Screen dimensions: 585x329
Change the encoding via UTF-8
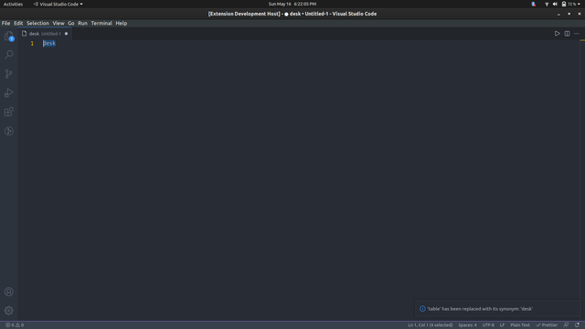(x=488, y=325)
